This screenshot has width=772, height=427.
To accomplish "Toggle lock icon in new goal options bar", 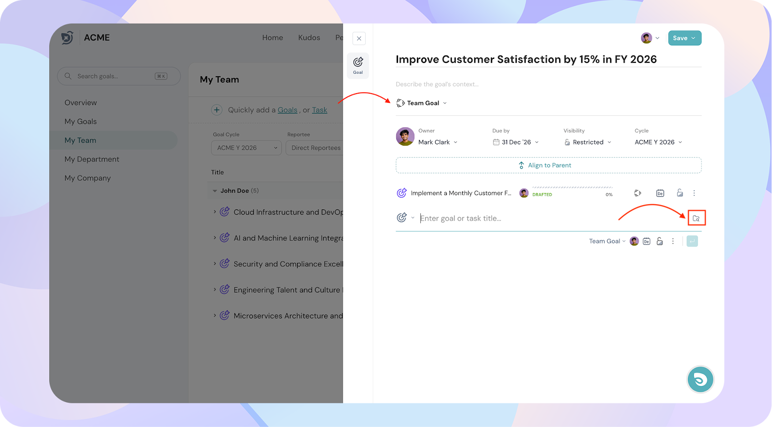I will click(x=660, y=241).
